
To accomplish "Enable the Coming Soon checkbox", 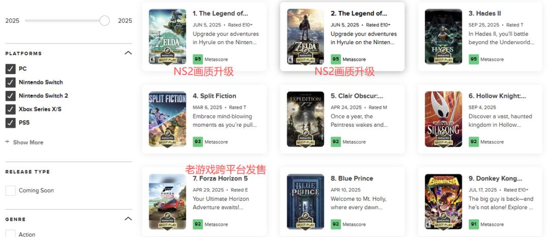I will (x=11, y=190).
